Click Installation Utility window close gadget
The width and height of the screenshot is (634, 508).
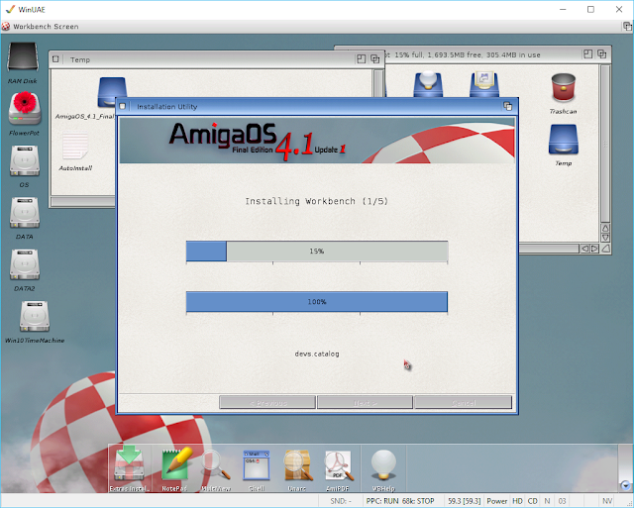coord(123,106)
